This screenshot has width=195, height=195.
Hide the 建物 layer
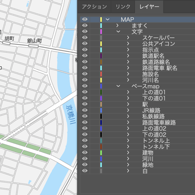coord(85,152)
